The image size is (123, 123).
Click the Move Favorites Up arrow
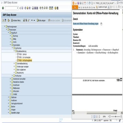click(34, 20)
